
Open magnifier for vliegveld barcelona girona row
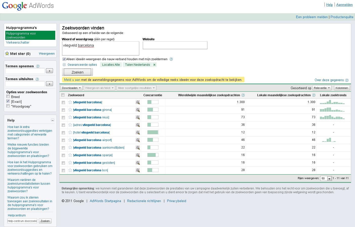(x=138, y=110)
